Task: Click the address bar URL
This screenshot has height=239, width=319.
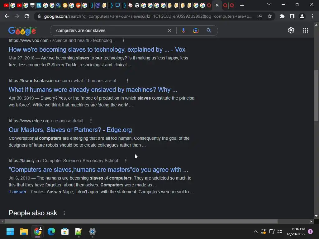Action: [x=148, y=16]
